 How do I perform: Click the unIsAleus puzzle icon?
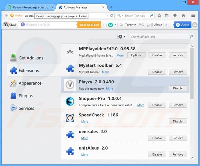pos(70,151)
